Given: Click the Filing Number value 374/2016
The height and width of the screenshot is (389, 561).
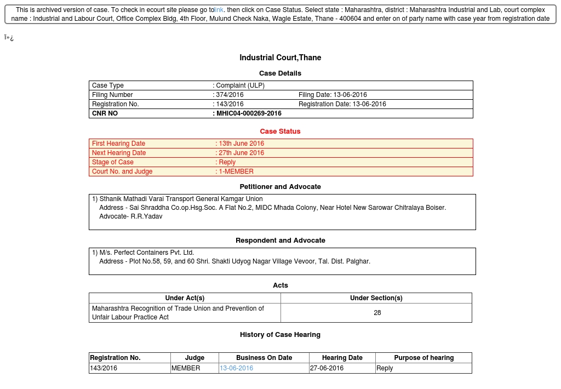Looking at the screenshot, I should [230, 95].
